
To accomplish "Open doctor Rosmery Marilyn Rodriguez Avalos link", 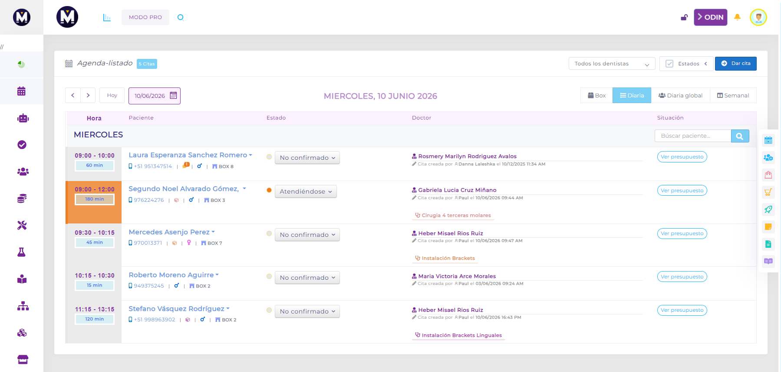I will (x=467, y=156).
